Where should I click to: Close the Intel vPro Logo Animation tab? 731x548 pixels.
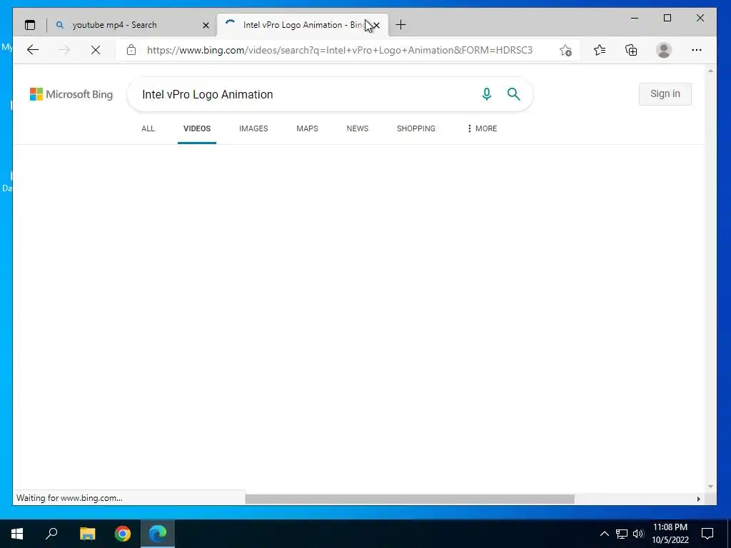tap(377, 25)
